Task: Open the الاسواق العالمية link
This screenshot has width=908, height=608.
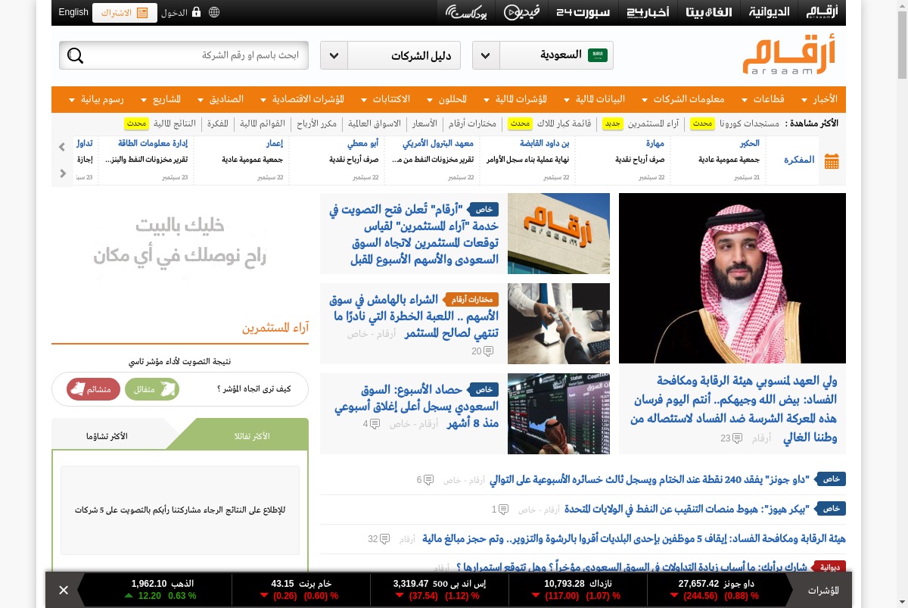Action: point(375,123)
